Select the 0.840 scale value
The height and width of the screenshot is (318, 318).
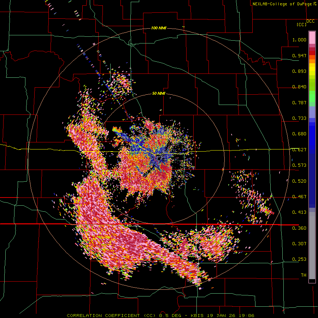(299, 87)
